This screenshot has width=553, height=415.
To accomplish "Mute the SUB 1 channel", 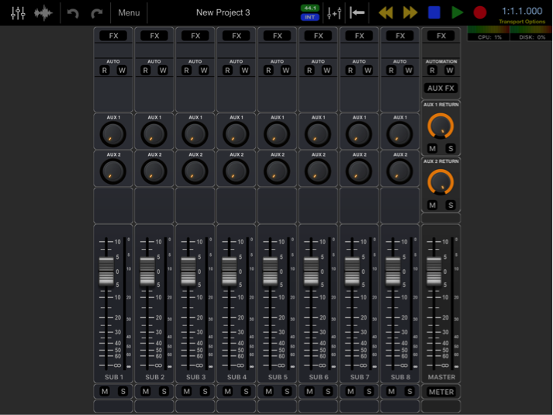I will coord(105,392).
